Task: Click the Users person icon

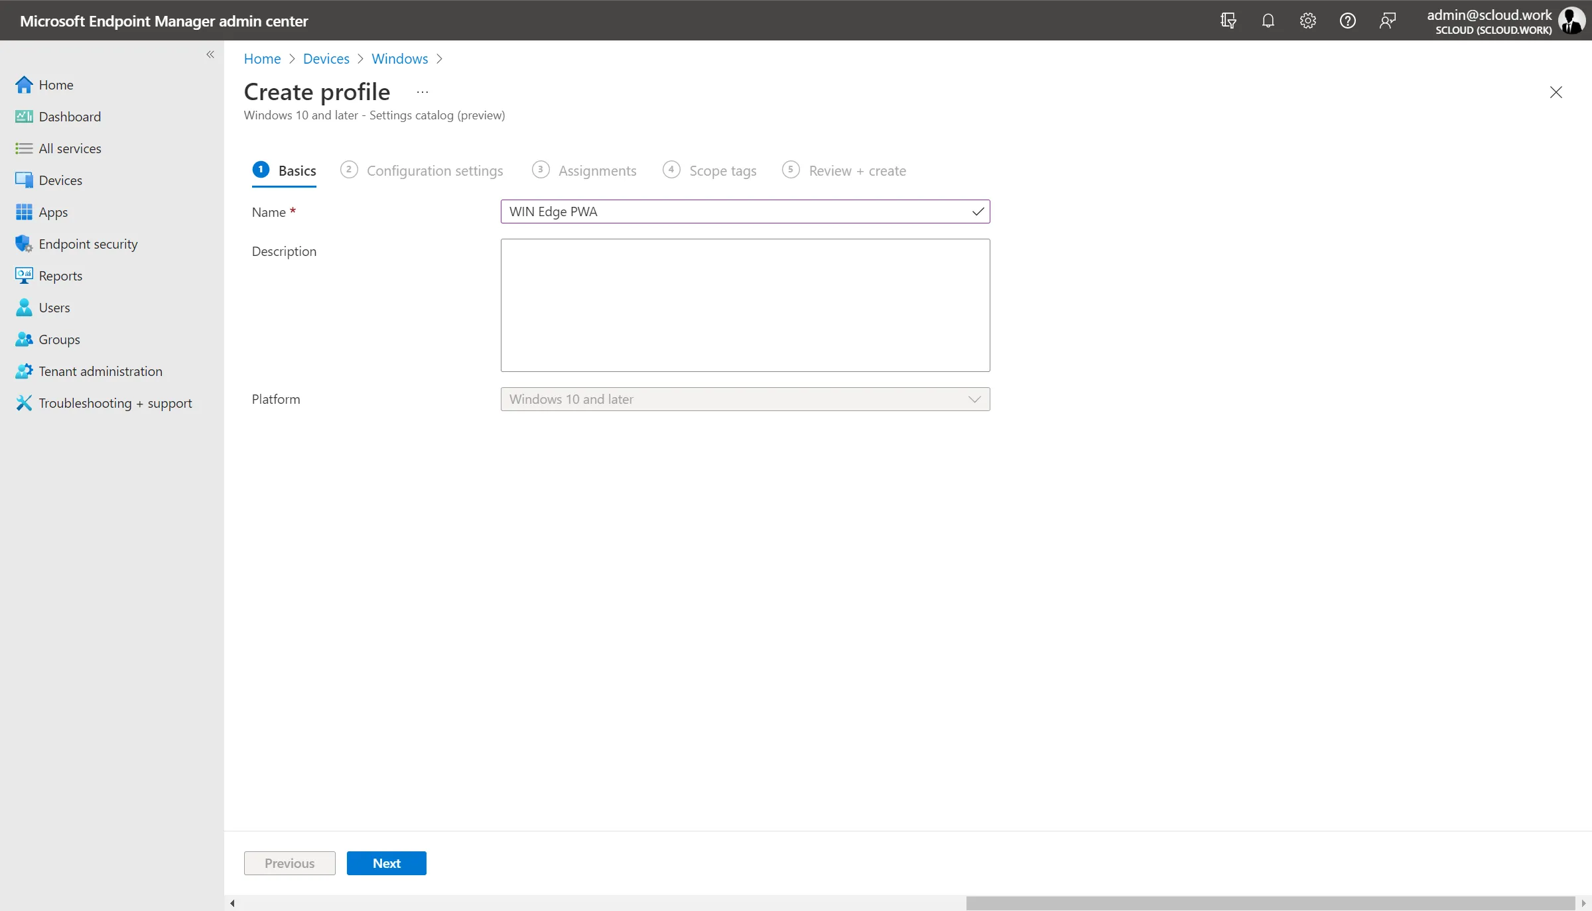Action: [x=24, y=308]
